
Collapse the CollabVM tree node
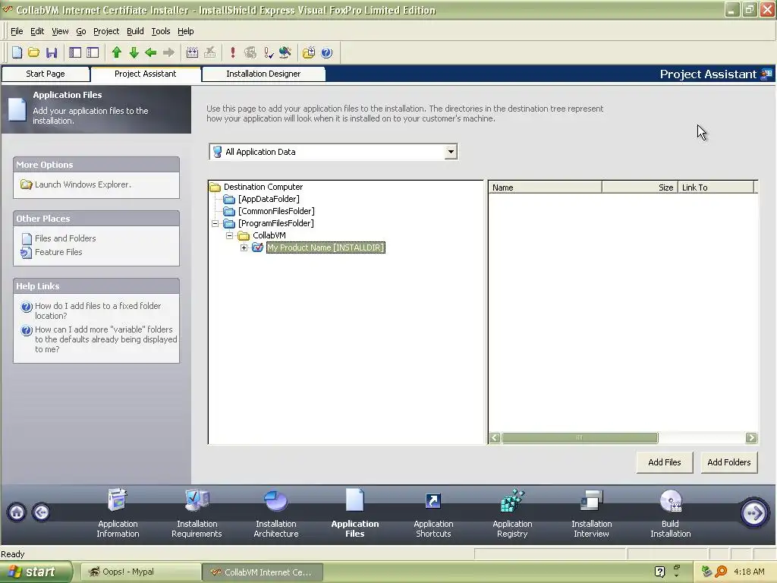pos(229,235)
